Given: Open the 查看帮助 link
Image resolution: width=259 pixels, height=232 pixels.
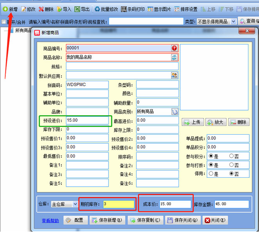Looking at the screenshot, I should (x=50, y=221).
